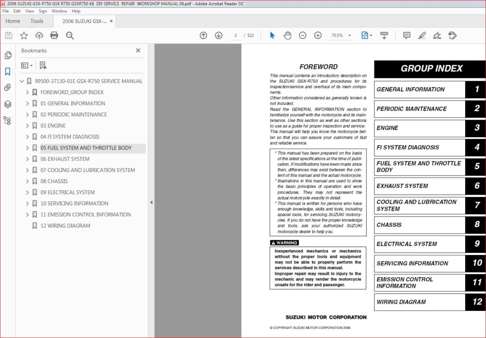This screenshot has height=338, width=486.
Task: Click the Print icon
Action: 54,35
